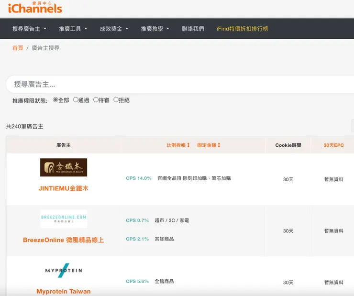Click 共240筆廣告主 count text
The width and height of the screenshot is (354, 296).
(x=24, y=126)
